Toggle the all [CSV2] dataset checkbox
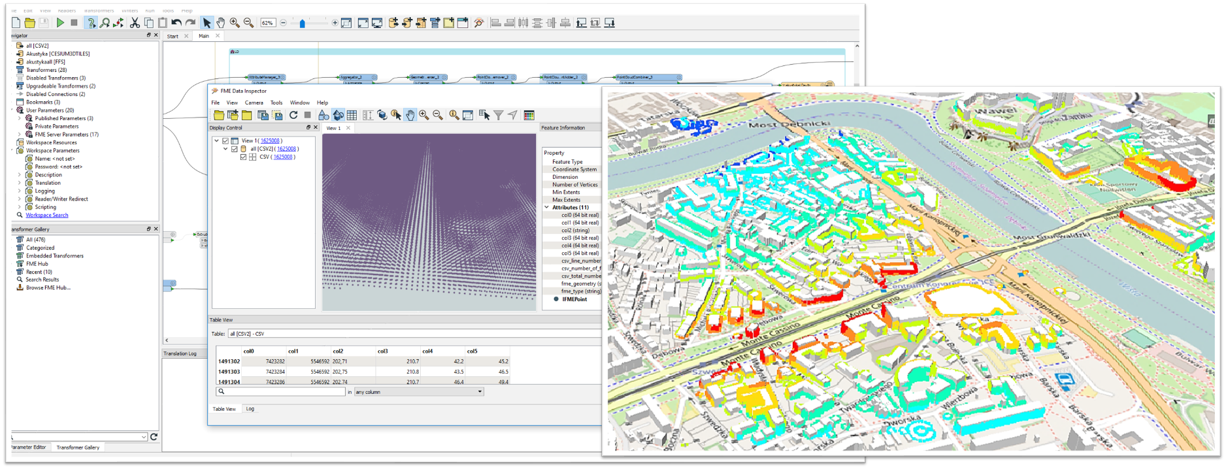Viewport: 1226px width, 469px height. (x=235, y=149)
